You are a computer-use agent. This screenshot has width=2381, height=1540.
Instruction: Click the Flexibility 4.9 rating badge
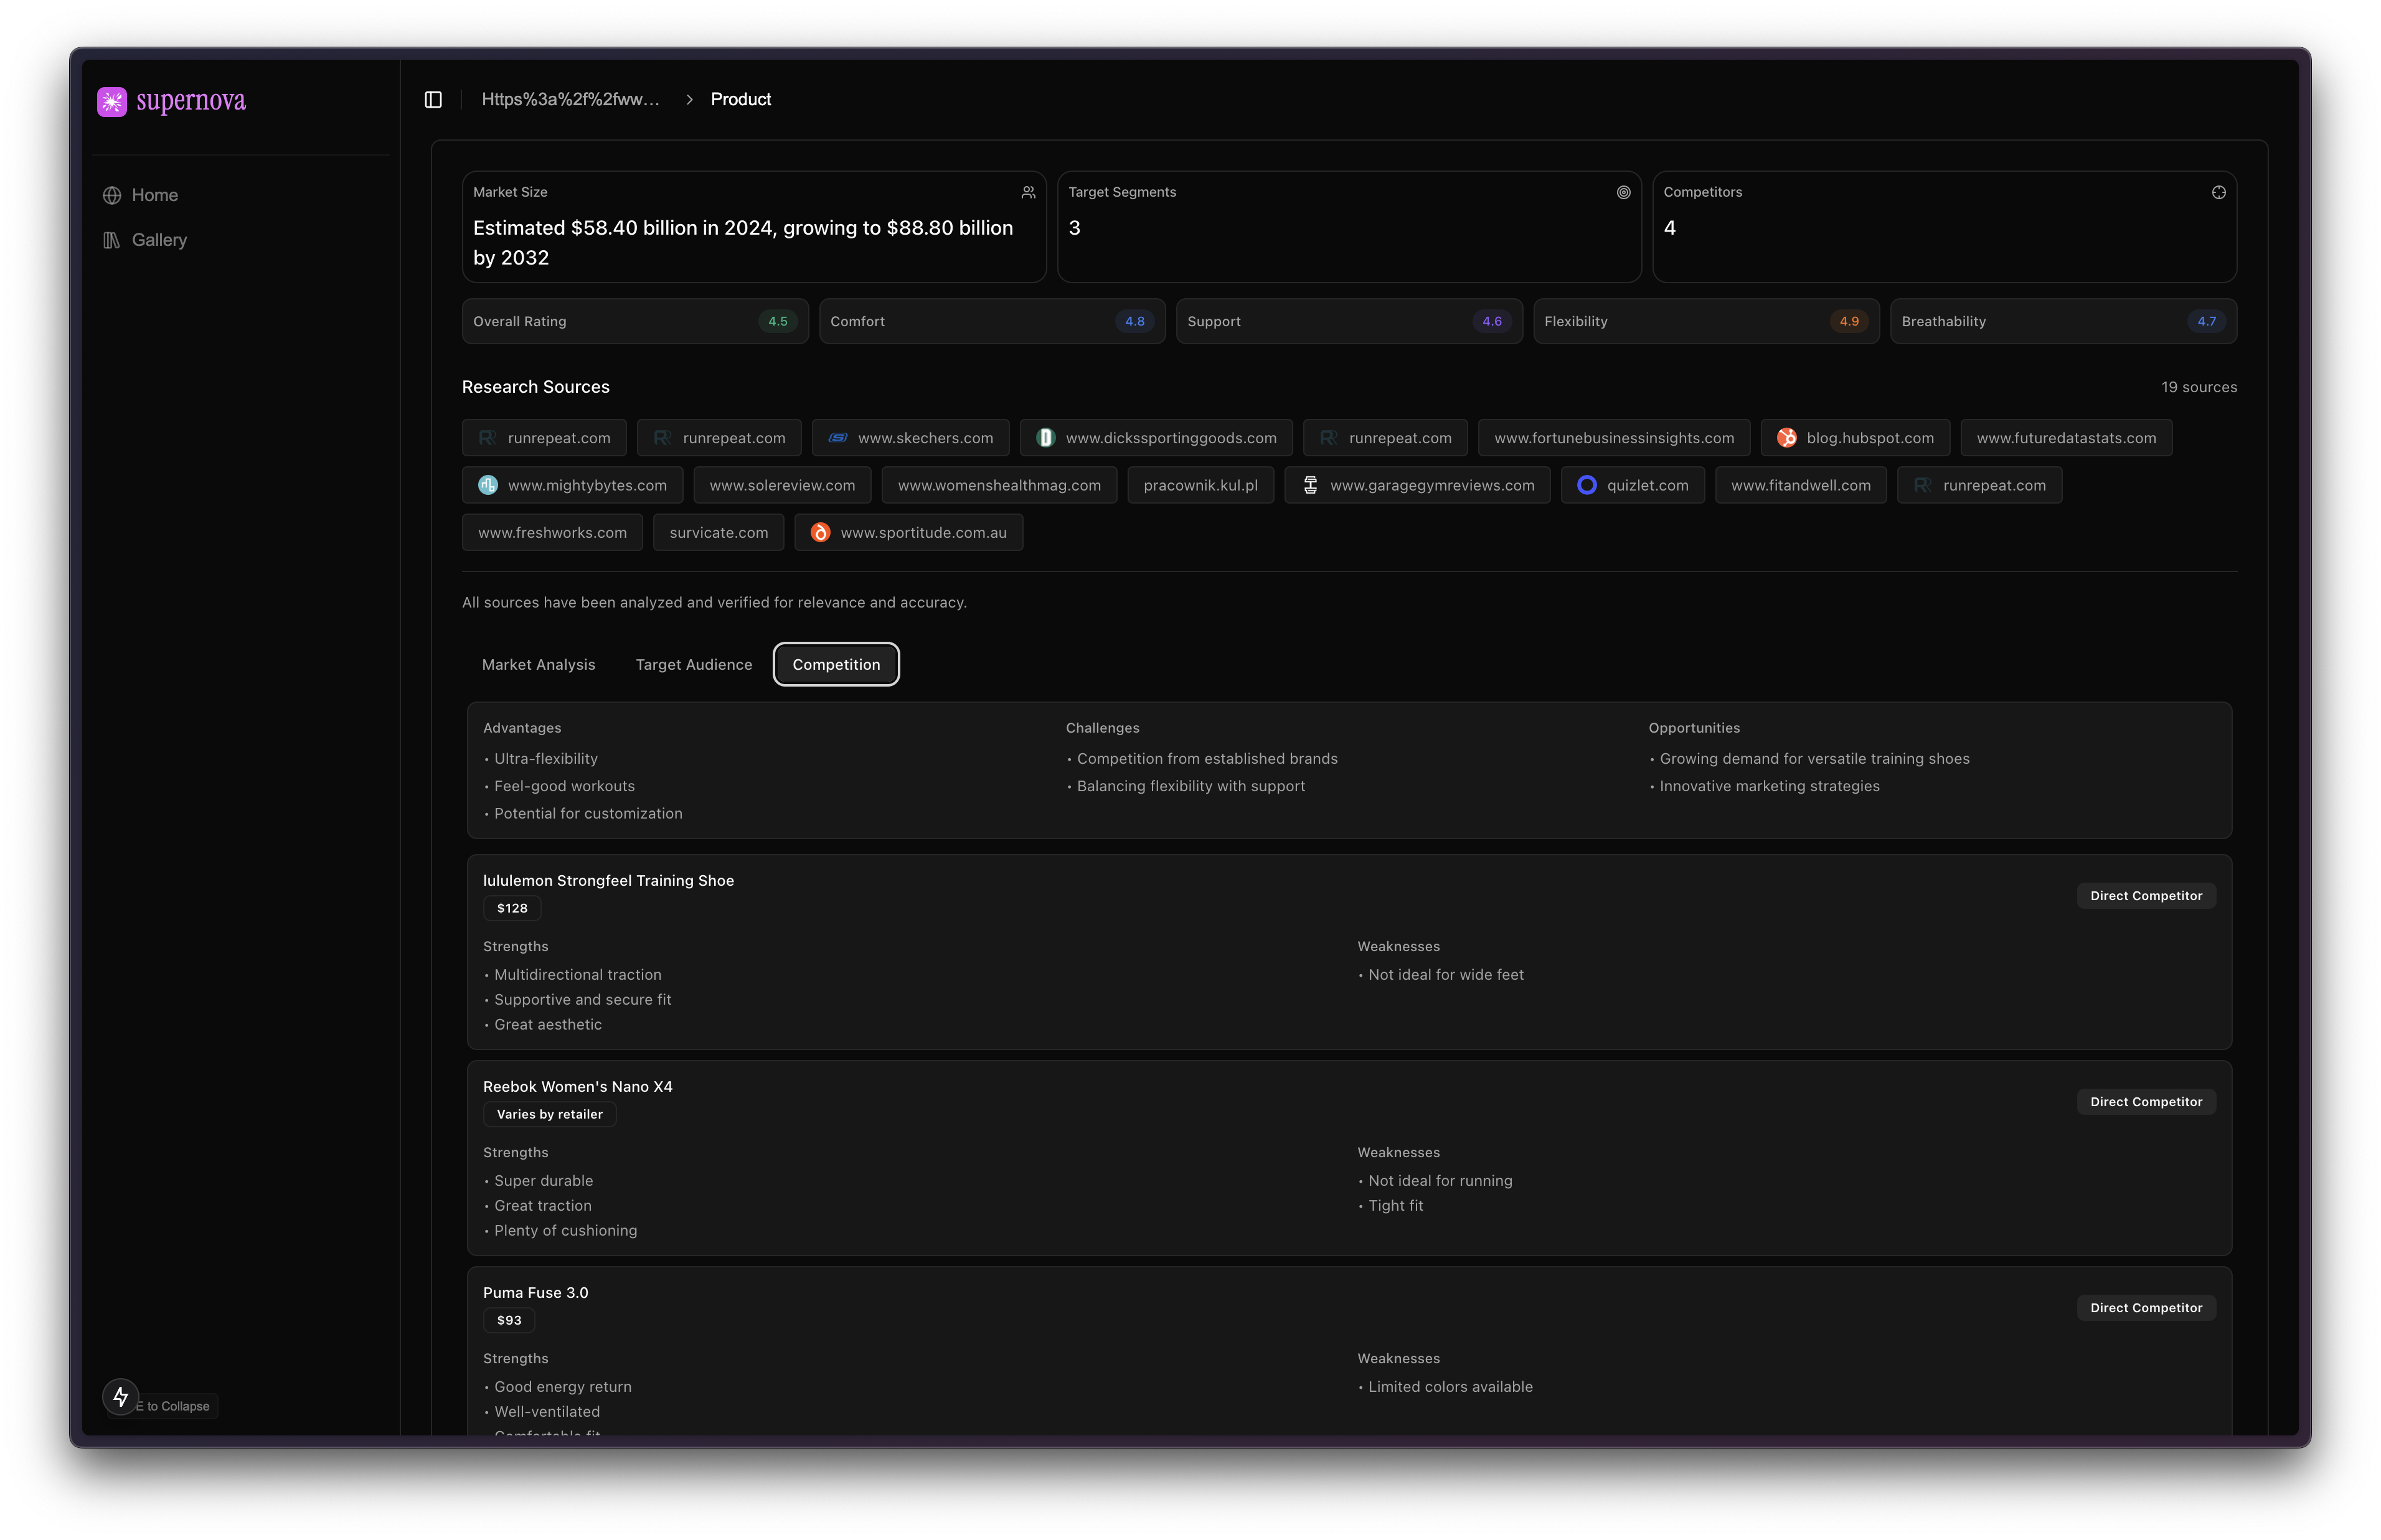tap(1848, 321)
